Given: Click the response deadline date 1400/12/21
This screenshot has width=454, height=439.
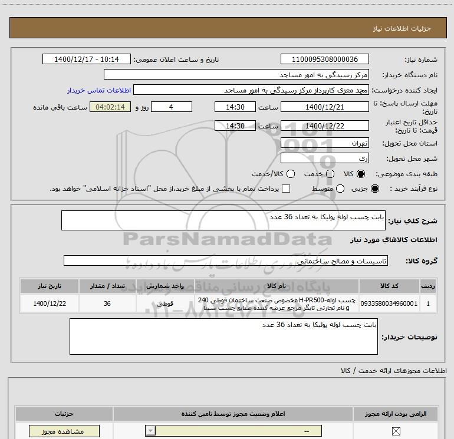Looking at the screenshot, I should (324, 107).
